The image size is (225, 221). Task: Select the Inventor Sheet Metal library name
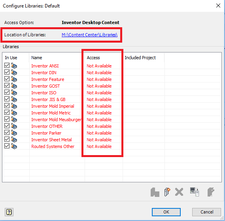click(51, 140)
